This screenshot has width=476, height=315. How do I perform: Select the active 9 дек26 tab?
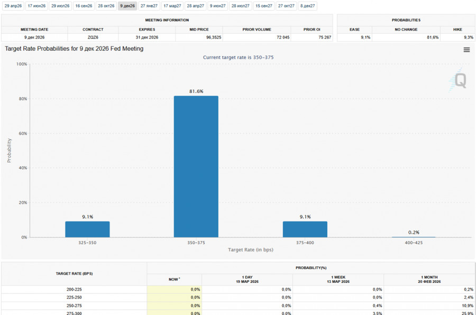127,6
